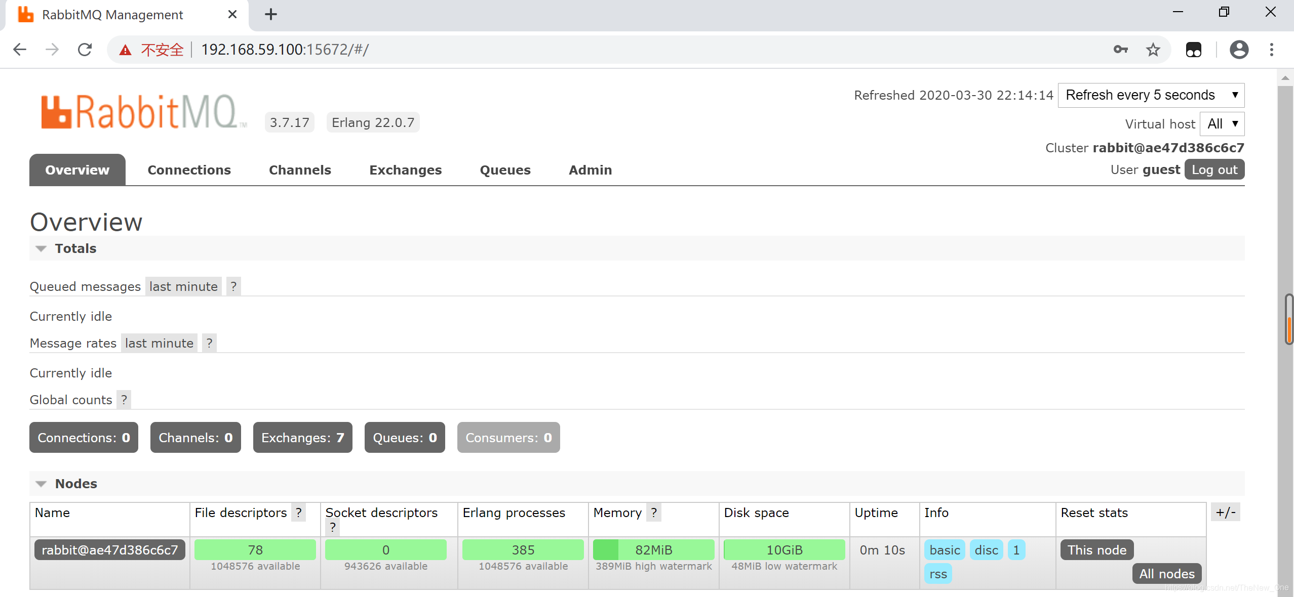Switch to the Channels tab
The width and height of the screenshot is (1294, 597).
click(x=300, y=170)
